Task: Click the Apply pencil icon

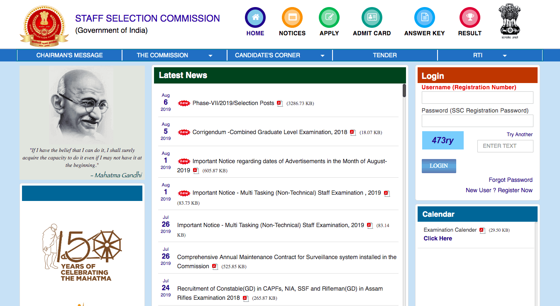Action: [x=329, y=18]
